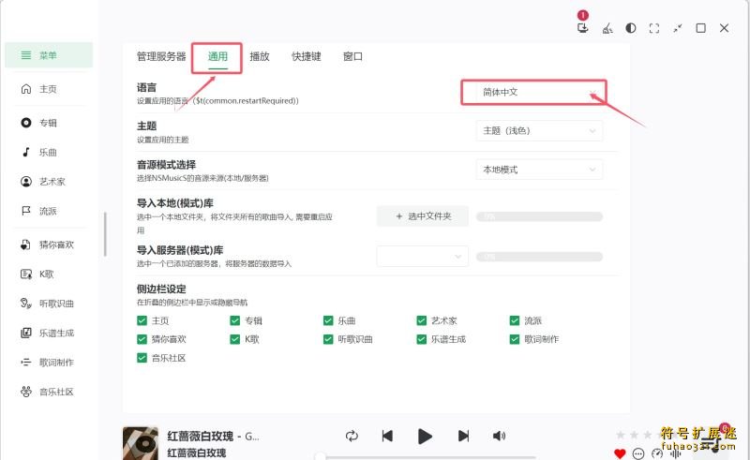Uncheck the 听歌识曲 sidebar checkbox
750x460 pixels.
[328, 339]
